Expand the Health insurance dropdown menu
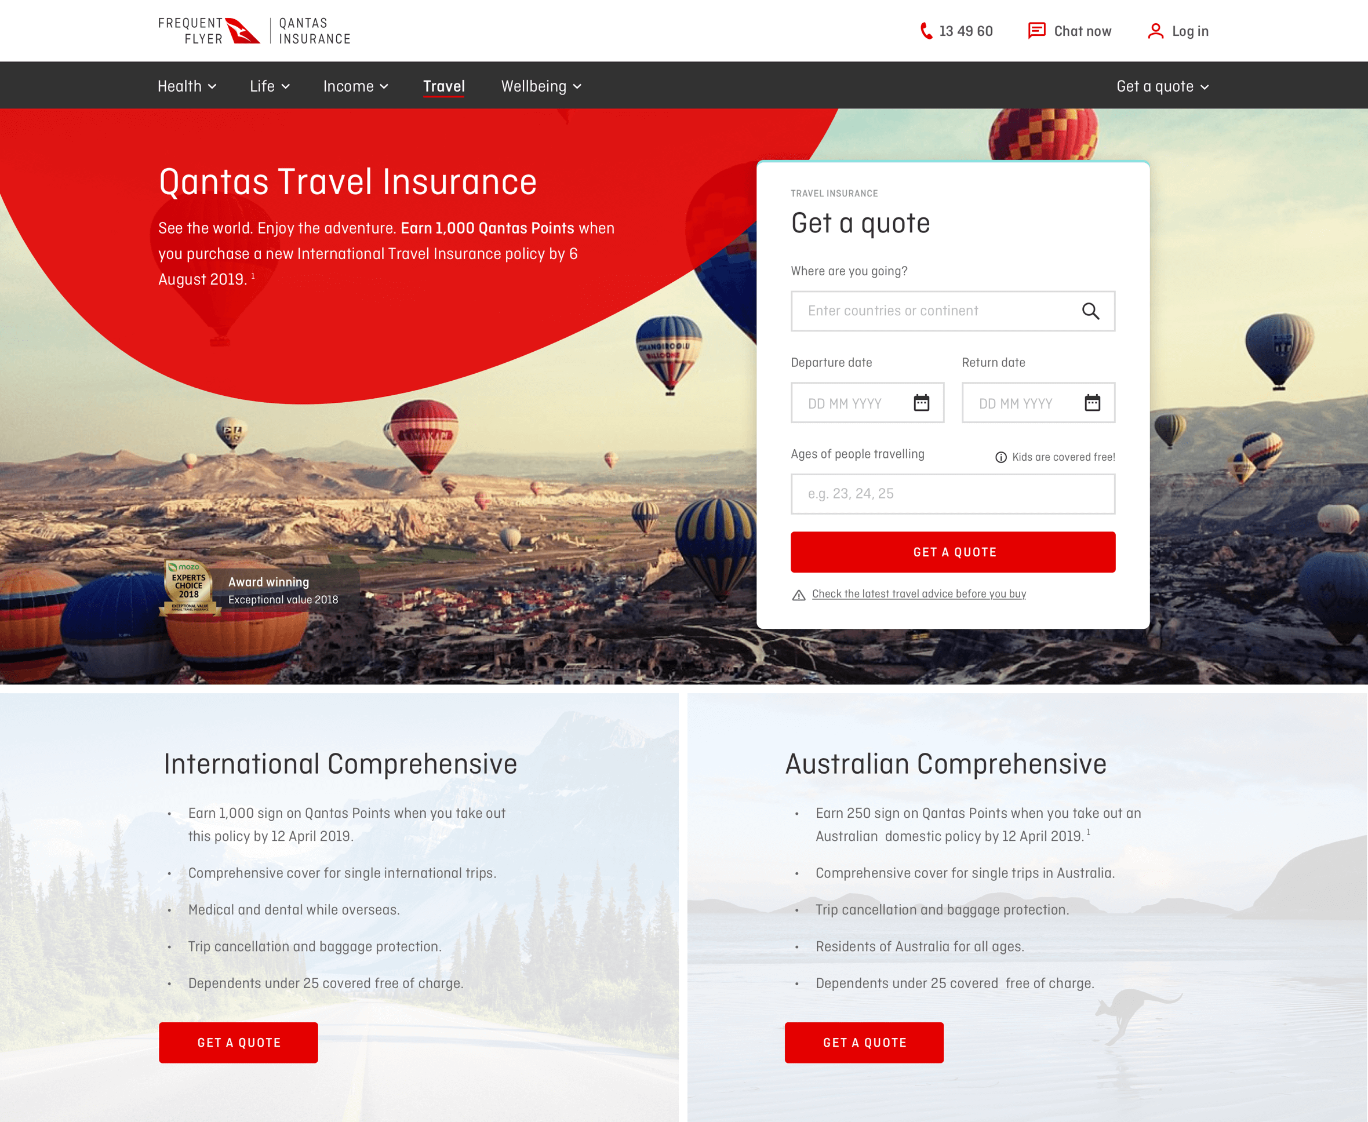Screen dimensions: 1368x1122 pos(185,86)
